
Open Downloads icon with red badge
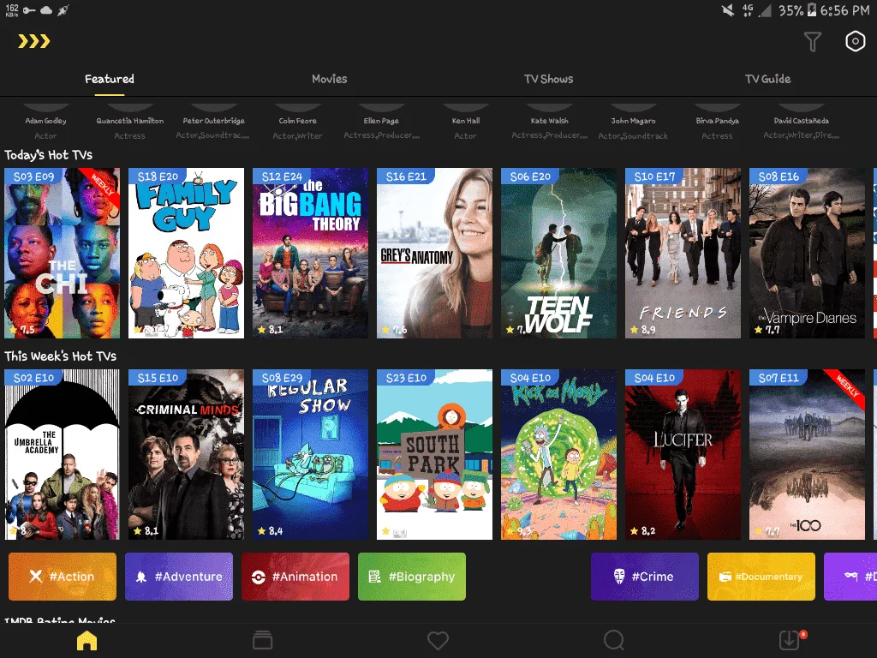pyautogui.click(x=790, y=640)
